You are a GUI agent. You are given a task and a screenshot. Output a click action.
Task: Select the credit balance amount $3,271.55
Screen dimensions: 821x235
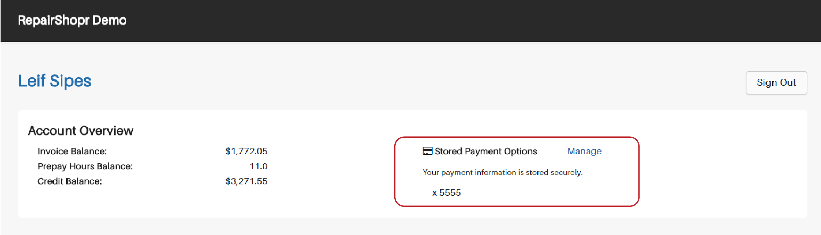coord(246,181)
